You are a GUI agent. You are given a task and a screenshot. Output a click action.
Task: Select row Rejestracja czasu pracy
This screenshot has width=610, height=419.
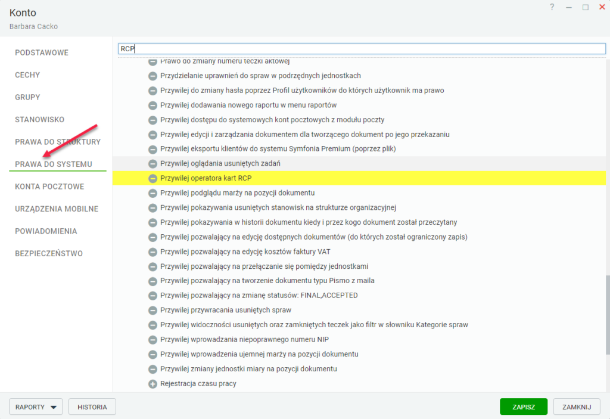click(x=359, y=384)
